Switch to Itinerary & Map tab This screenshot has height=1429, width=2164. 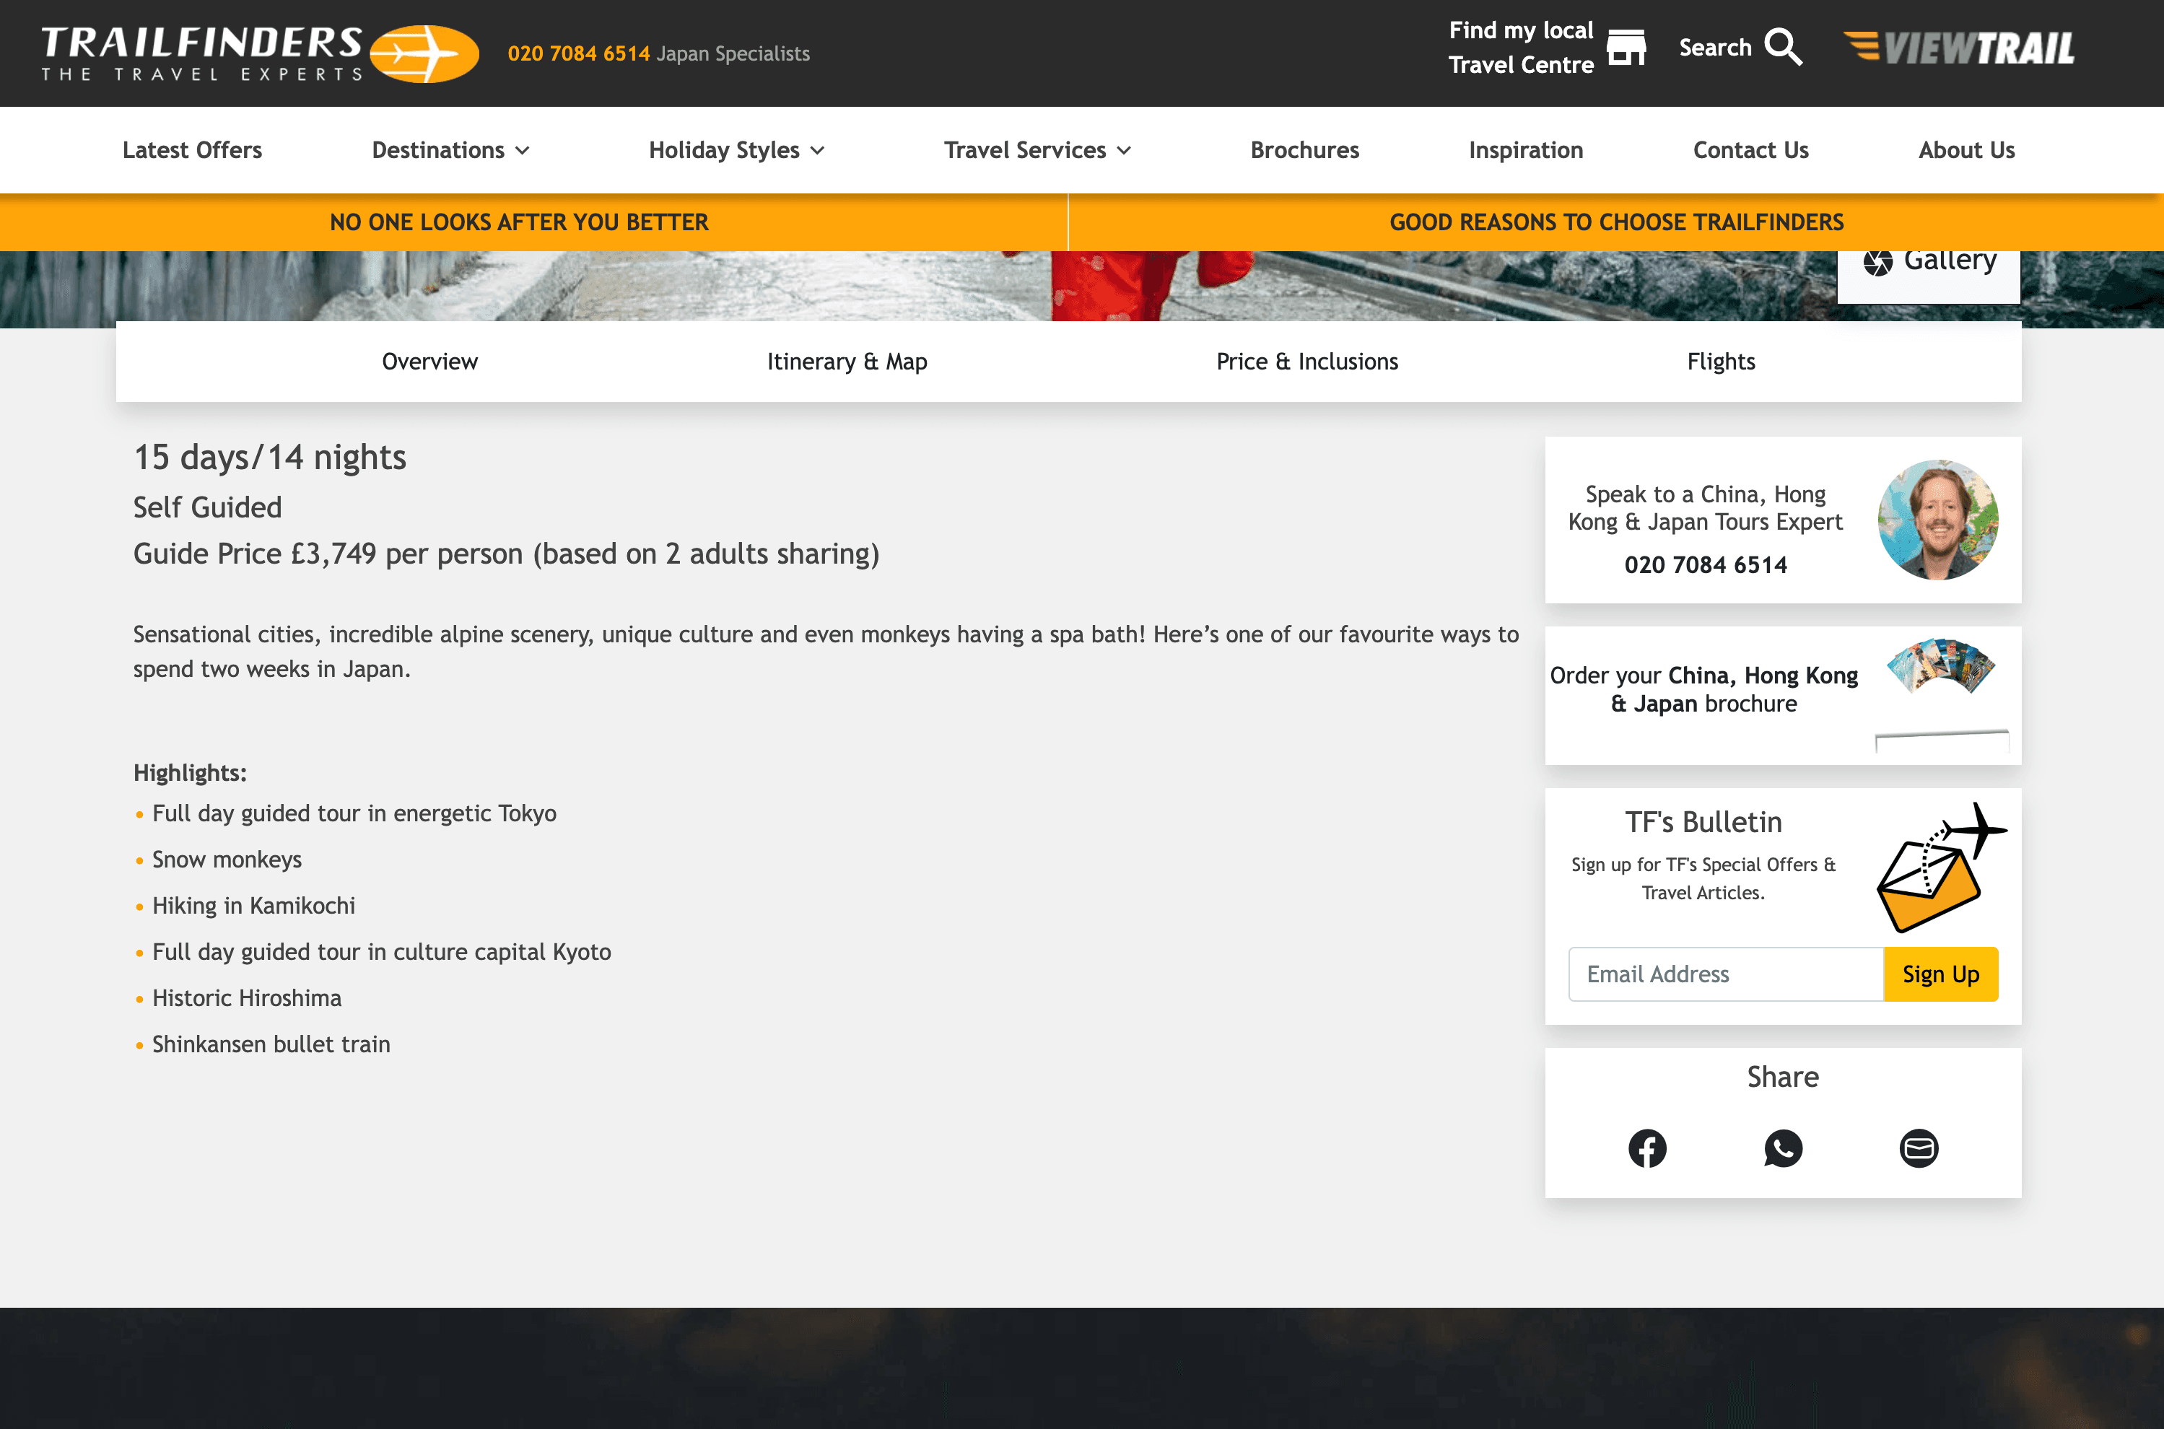[x=847, y=362]
